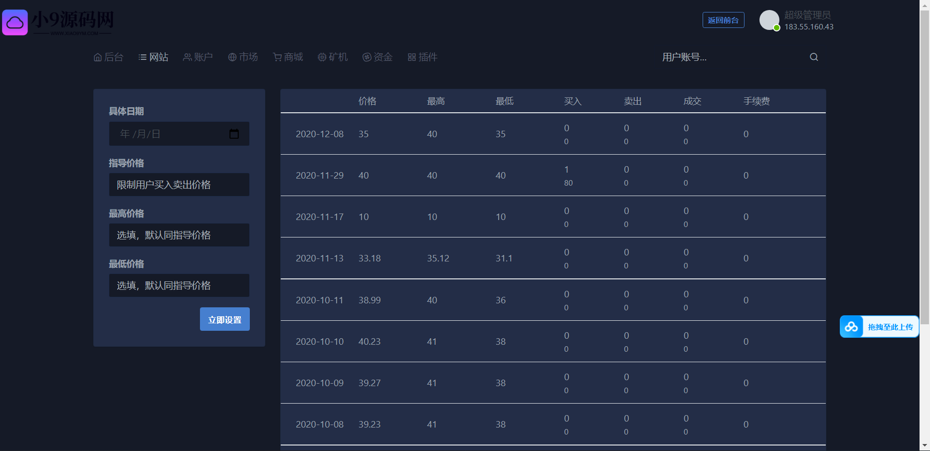930x451 pixels.
Task: Select the 2020-10-11 row date
Action: (x=320, y=300)
